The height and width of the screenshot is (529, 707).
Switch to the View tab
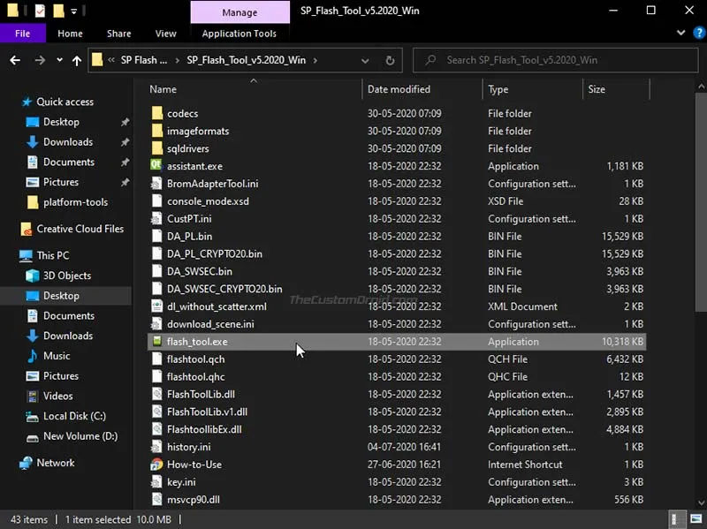tap(165, 33)
